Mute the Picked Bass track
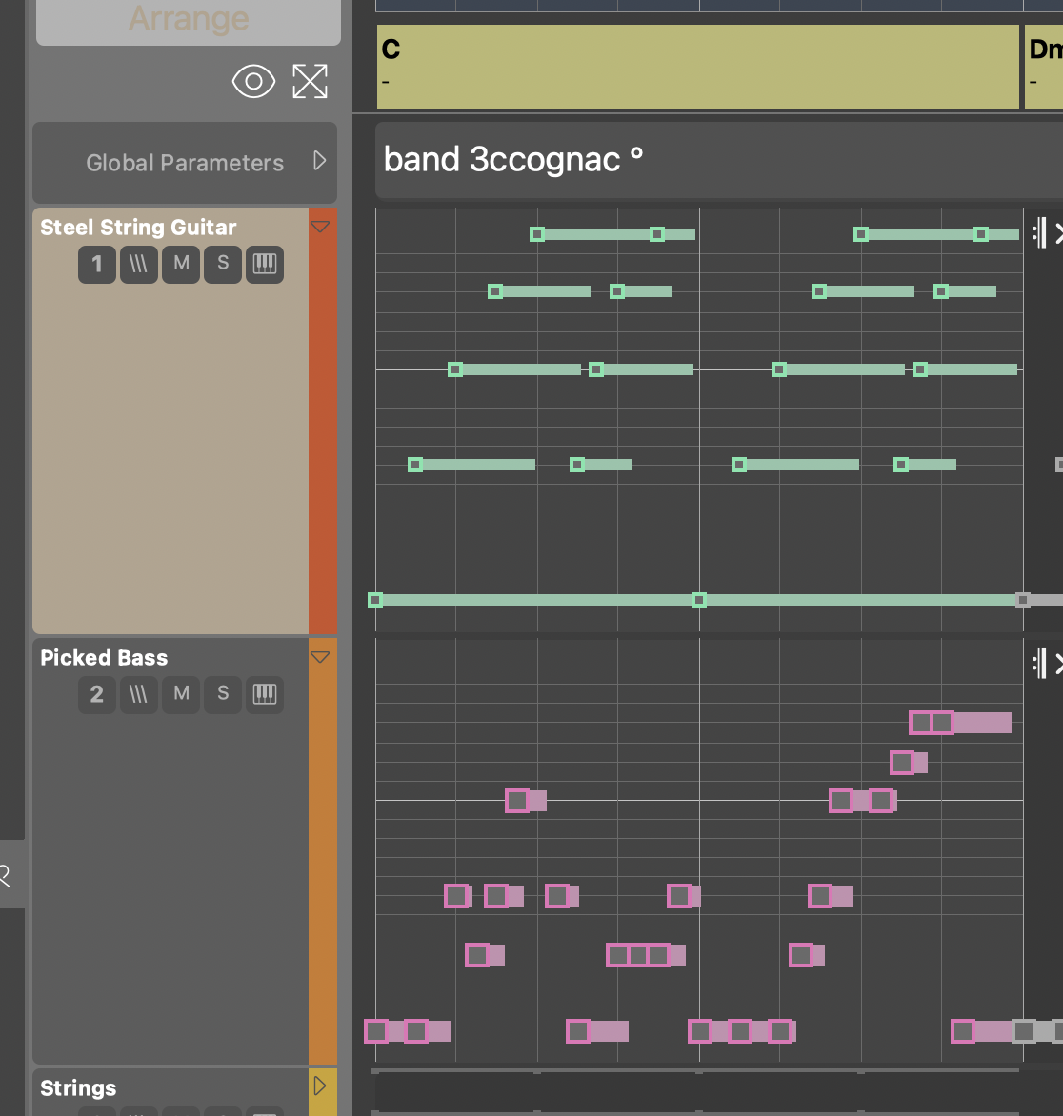 point(181,694)
